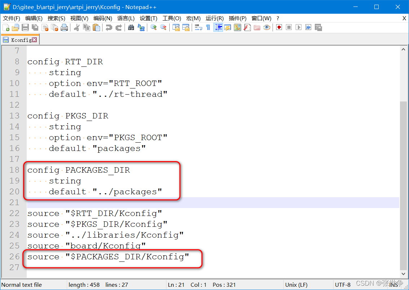The image size is (409, 290).
Task: Open the Function List icon
Action: pyautogui.click(x=247, y=27)
